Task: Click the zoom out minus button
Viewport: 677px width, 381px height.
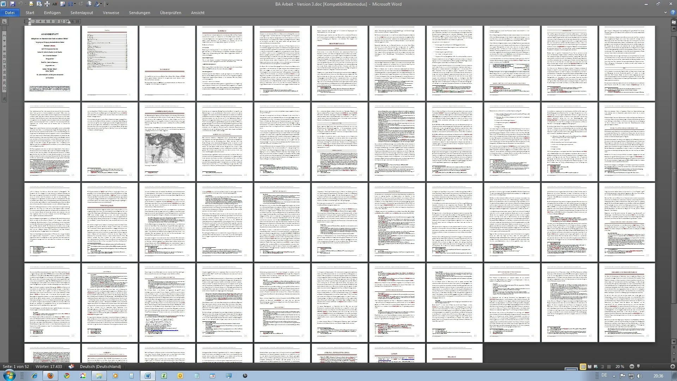Action: click(x=632, y=367)
